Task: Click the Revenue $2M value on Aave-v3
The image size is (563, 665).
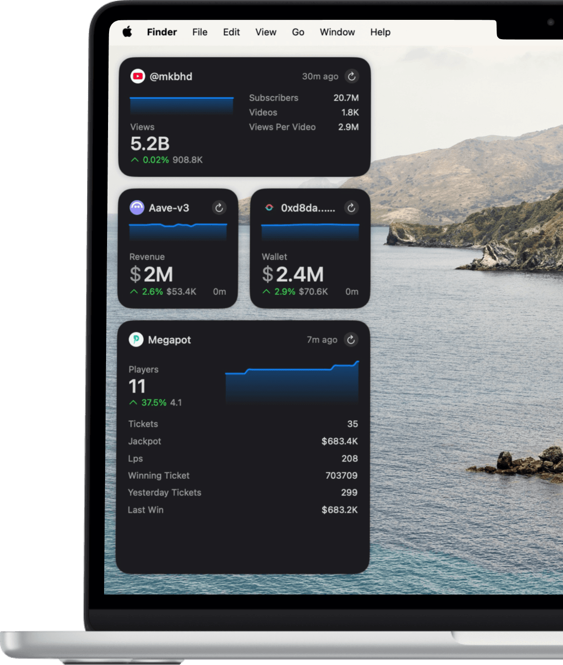Action: (151, 274)
